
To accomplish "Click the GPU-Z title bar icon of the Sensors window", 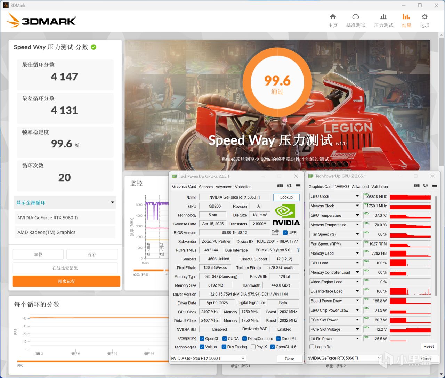I will coord(311,176).
